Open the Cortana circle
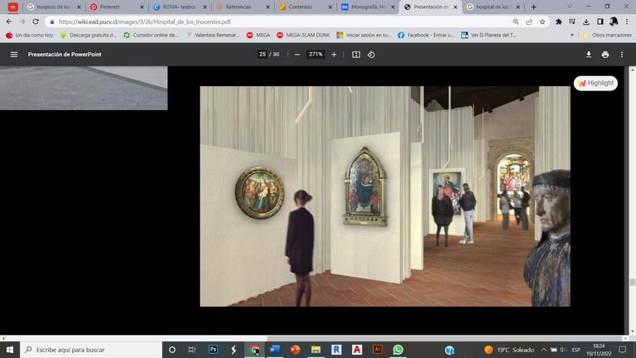The width and height of the screenshot is (636, 358). point(172,350)
